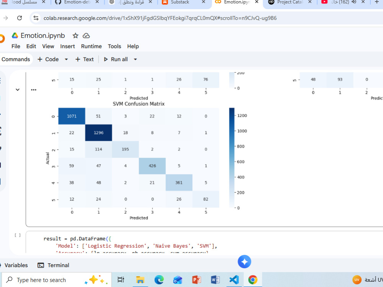Reload the Colab page
The height and width of the screenshot is (287, 383).
(x=20, y=18)
